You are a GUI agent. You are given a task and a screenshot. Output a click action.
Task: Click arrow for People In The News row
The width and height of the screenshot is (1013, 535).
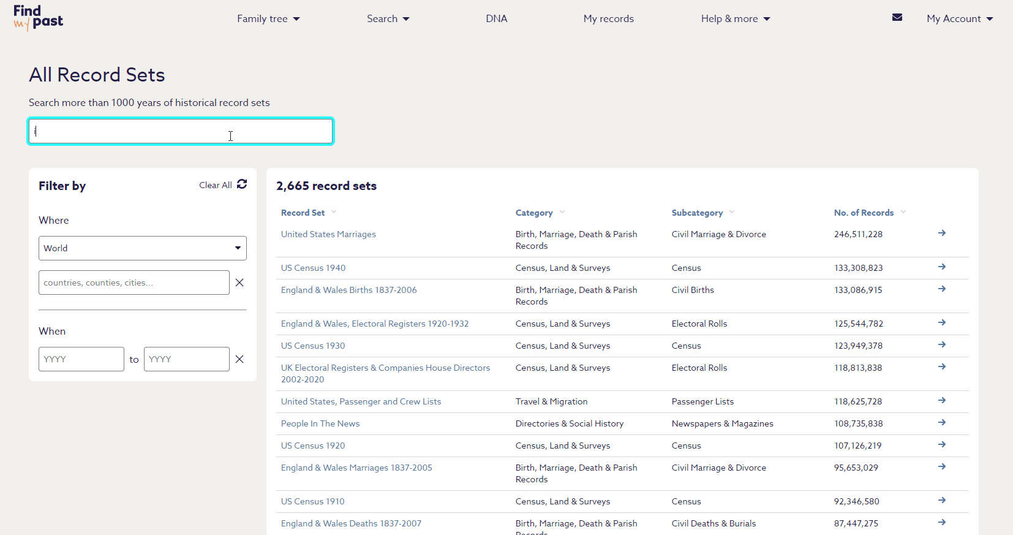pyautogui.click(x=942, y=423)
